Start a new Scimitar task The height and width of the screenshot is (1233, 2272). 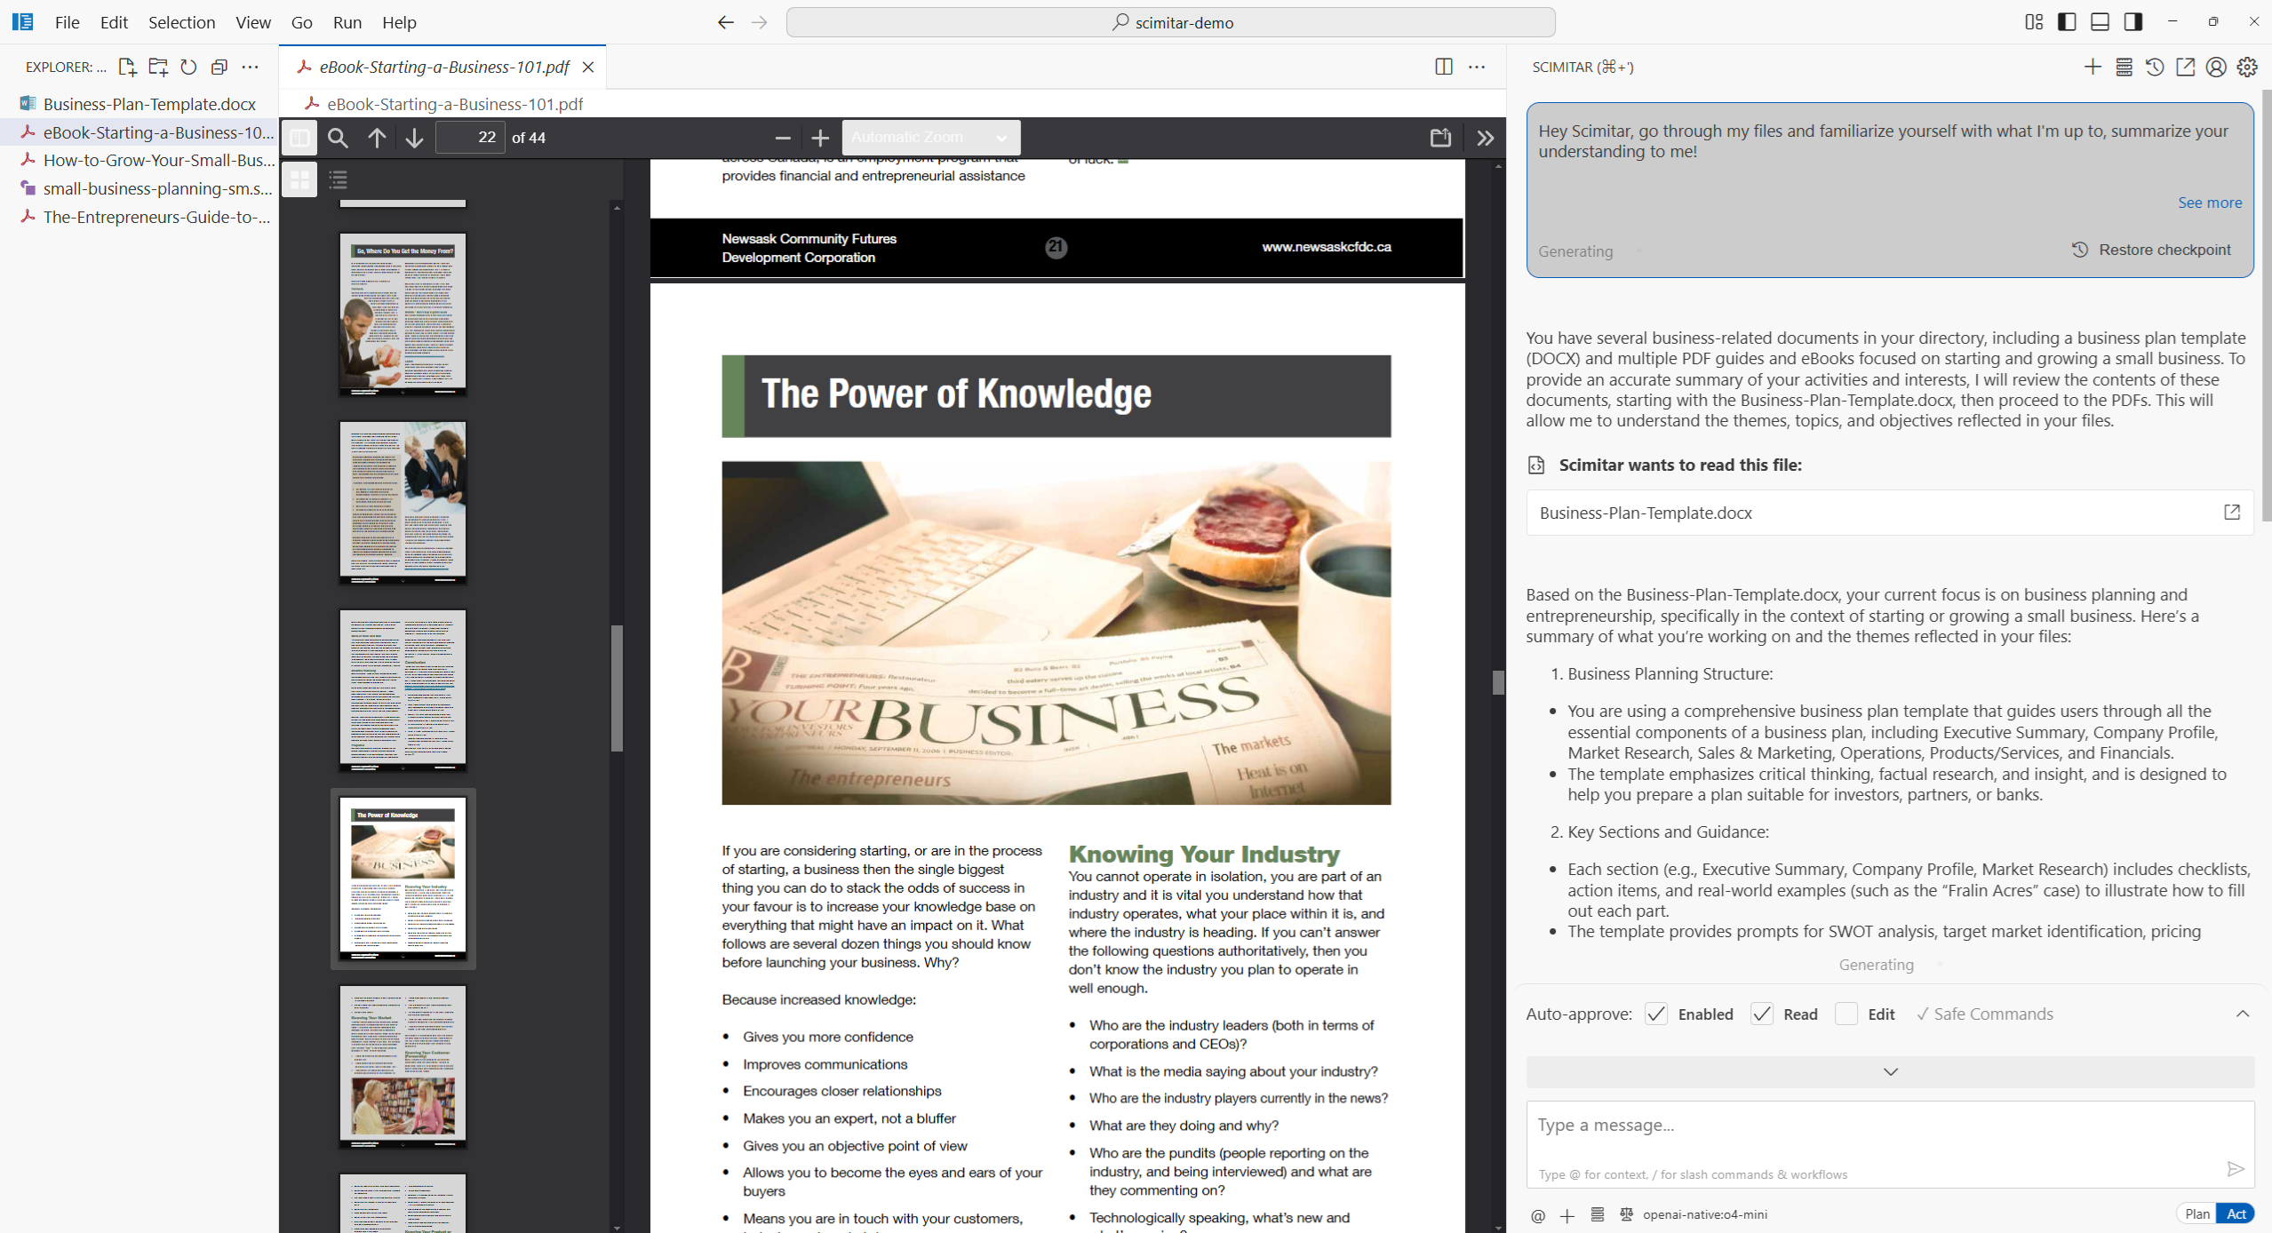(x=2093, y=67)
